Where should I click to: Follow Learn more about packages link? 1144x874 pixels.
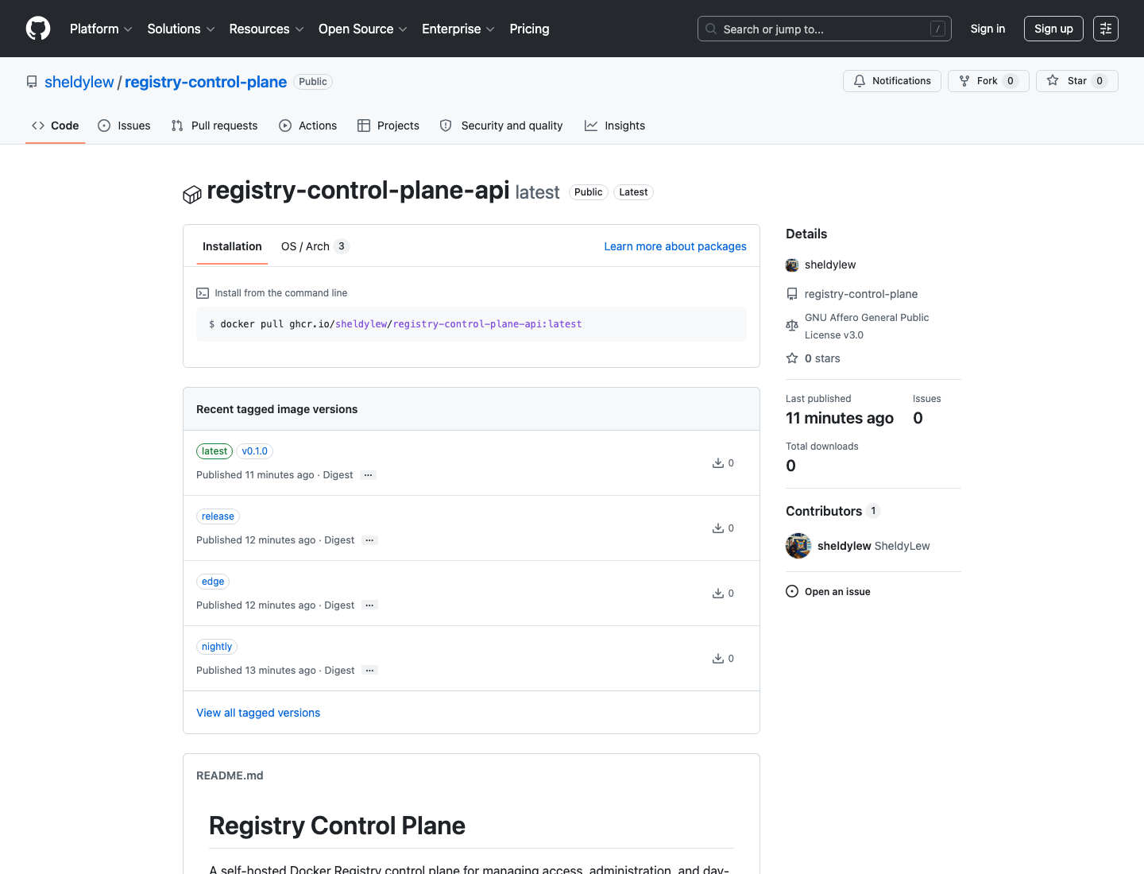coord(675,246)
